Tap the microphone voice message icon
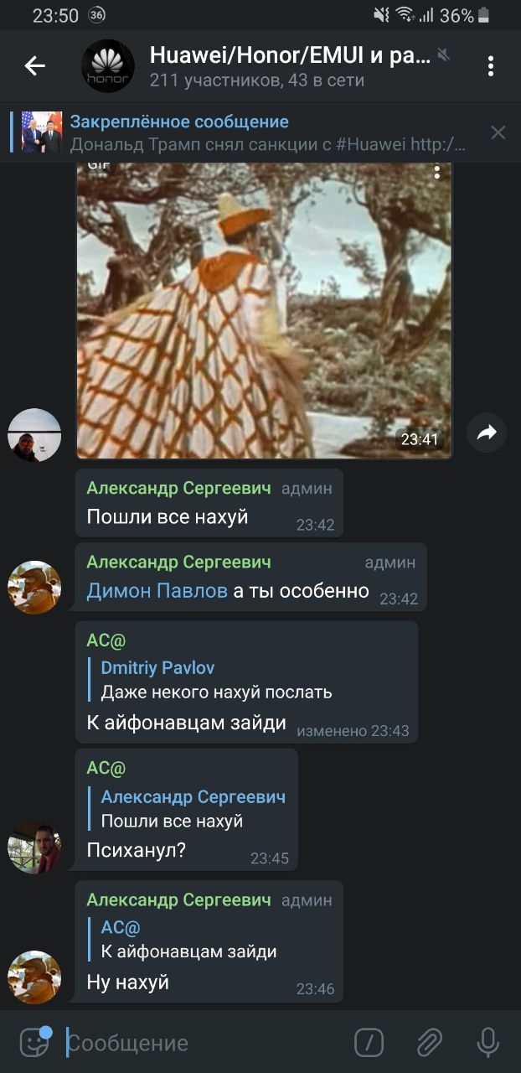This screenshot has height=1073, width=521. [488, 1043]
